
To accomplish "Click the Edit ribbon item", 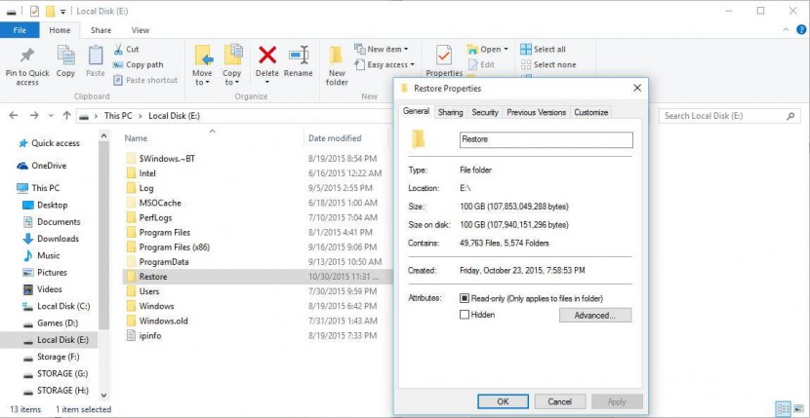I will tap(481, 65).
